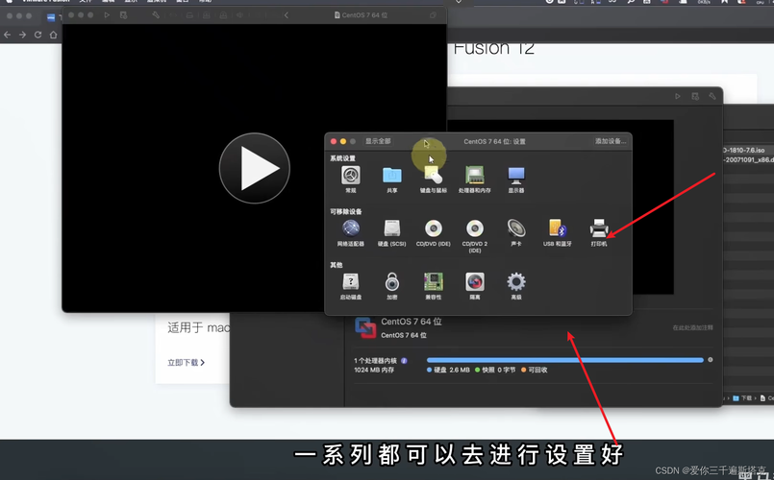Click 在此处添加注释 notes field
774x480 pixels.
coord(692,327)
